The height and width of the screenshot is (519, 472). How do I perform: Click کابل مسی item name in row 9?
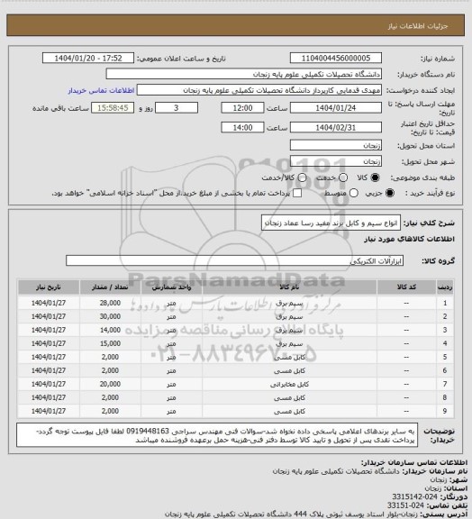pyautogui.click(x=289, y=412)
